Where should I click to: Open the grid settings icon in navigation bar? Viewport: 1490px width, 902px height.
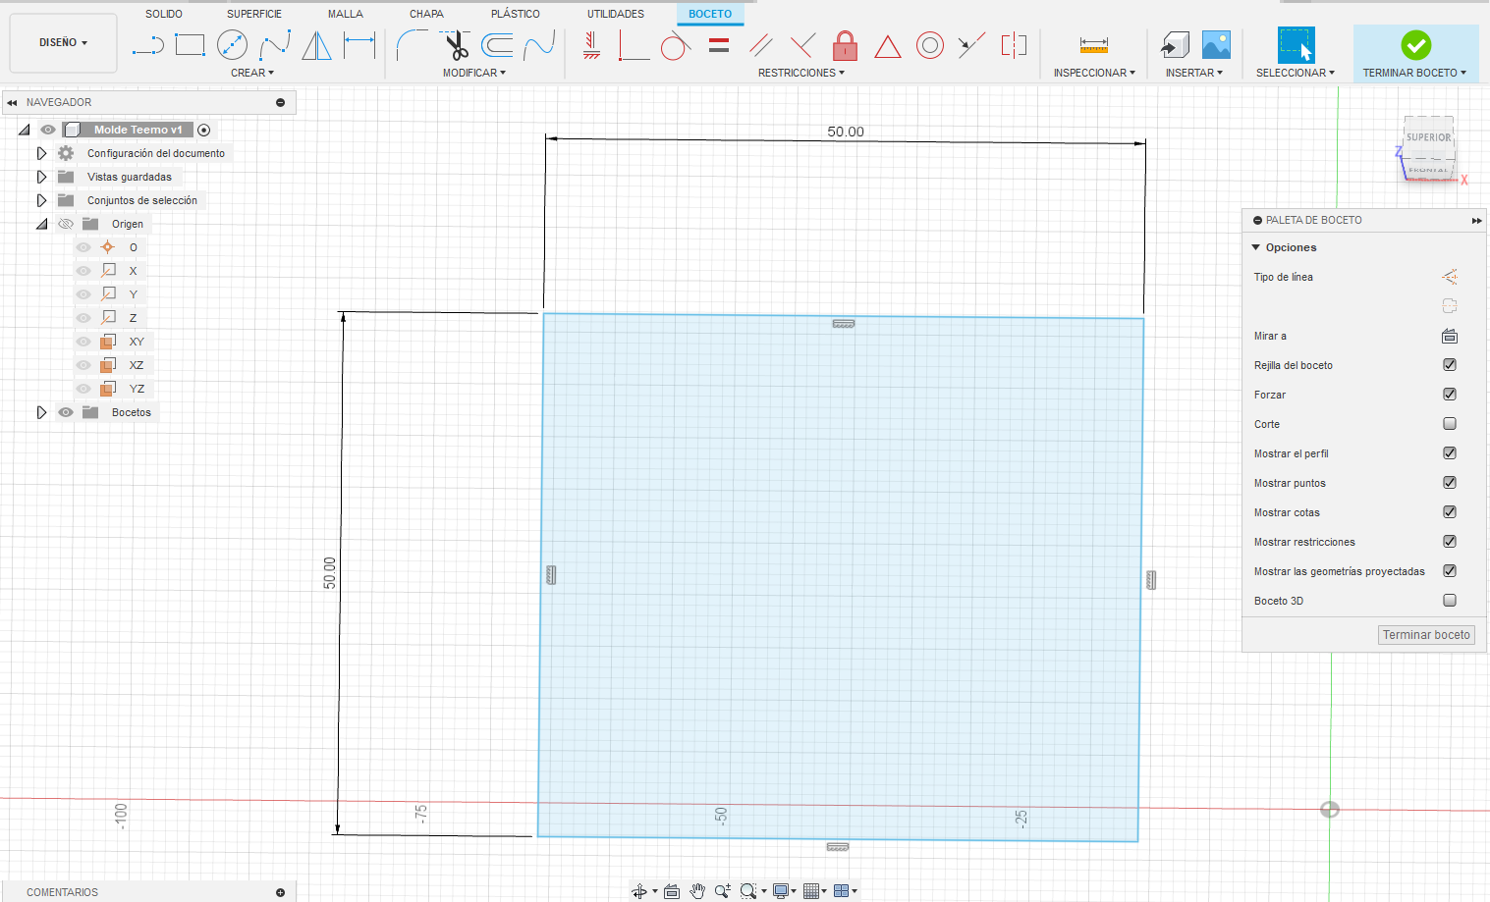click(812, 890)
